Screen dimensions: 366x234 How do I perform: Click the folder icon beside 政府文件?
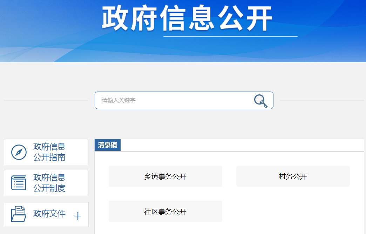pyautogui.click(x=19, y=214)
